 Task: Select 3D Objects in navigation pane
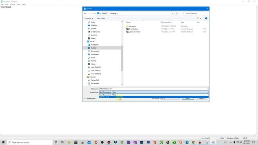(x=94, y=45)
